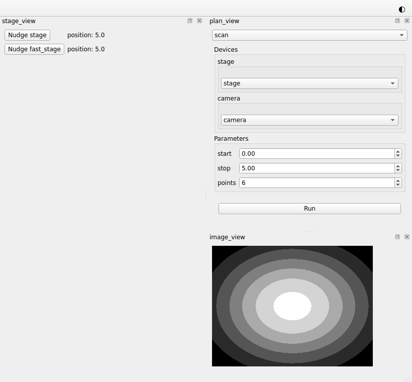Grab the window resize grip corner
This screenshot has width=412, height=382.
coord(409,379)
